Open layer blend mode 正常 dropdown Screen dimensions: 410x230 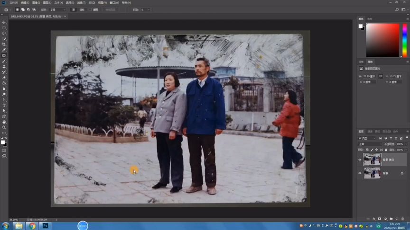click(370, 144)
